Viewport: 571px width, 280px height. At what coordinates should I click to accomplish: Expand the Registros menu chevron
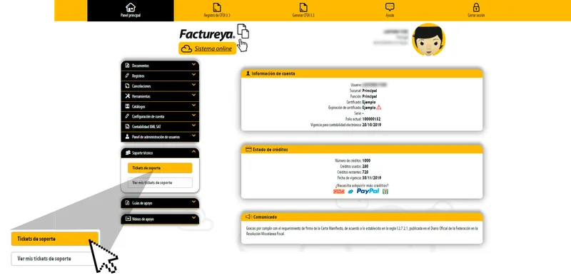click(x=193, y=75)
